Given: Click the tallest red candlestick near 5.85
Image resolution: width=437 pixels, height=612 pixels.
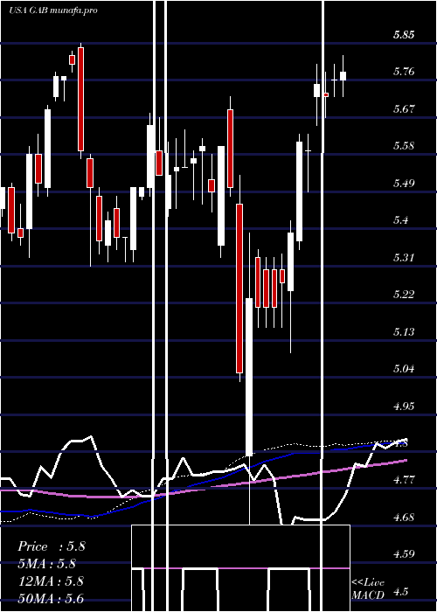Looking at the screenshot, I should click(x=80, y=99).
